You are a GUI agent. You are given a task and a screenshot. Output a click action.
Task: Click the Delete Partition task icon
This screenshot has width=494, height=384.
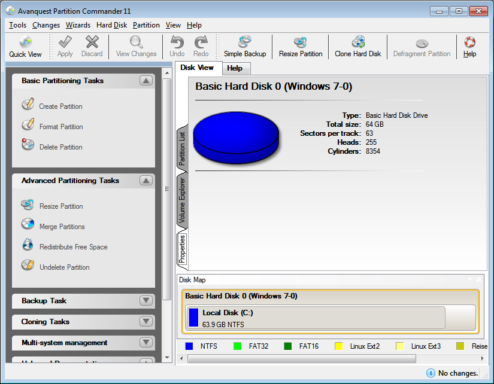pyautogui.click(x=28, y=145)
